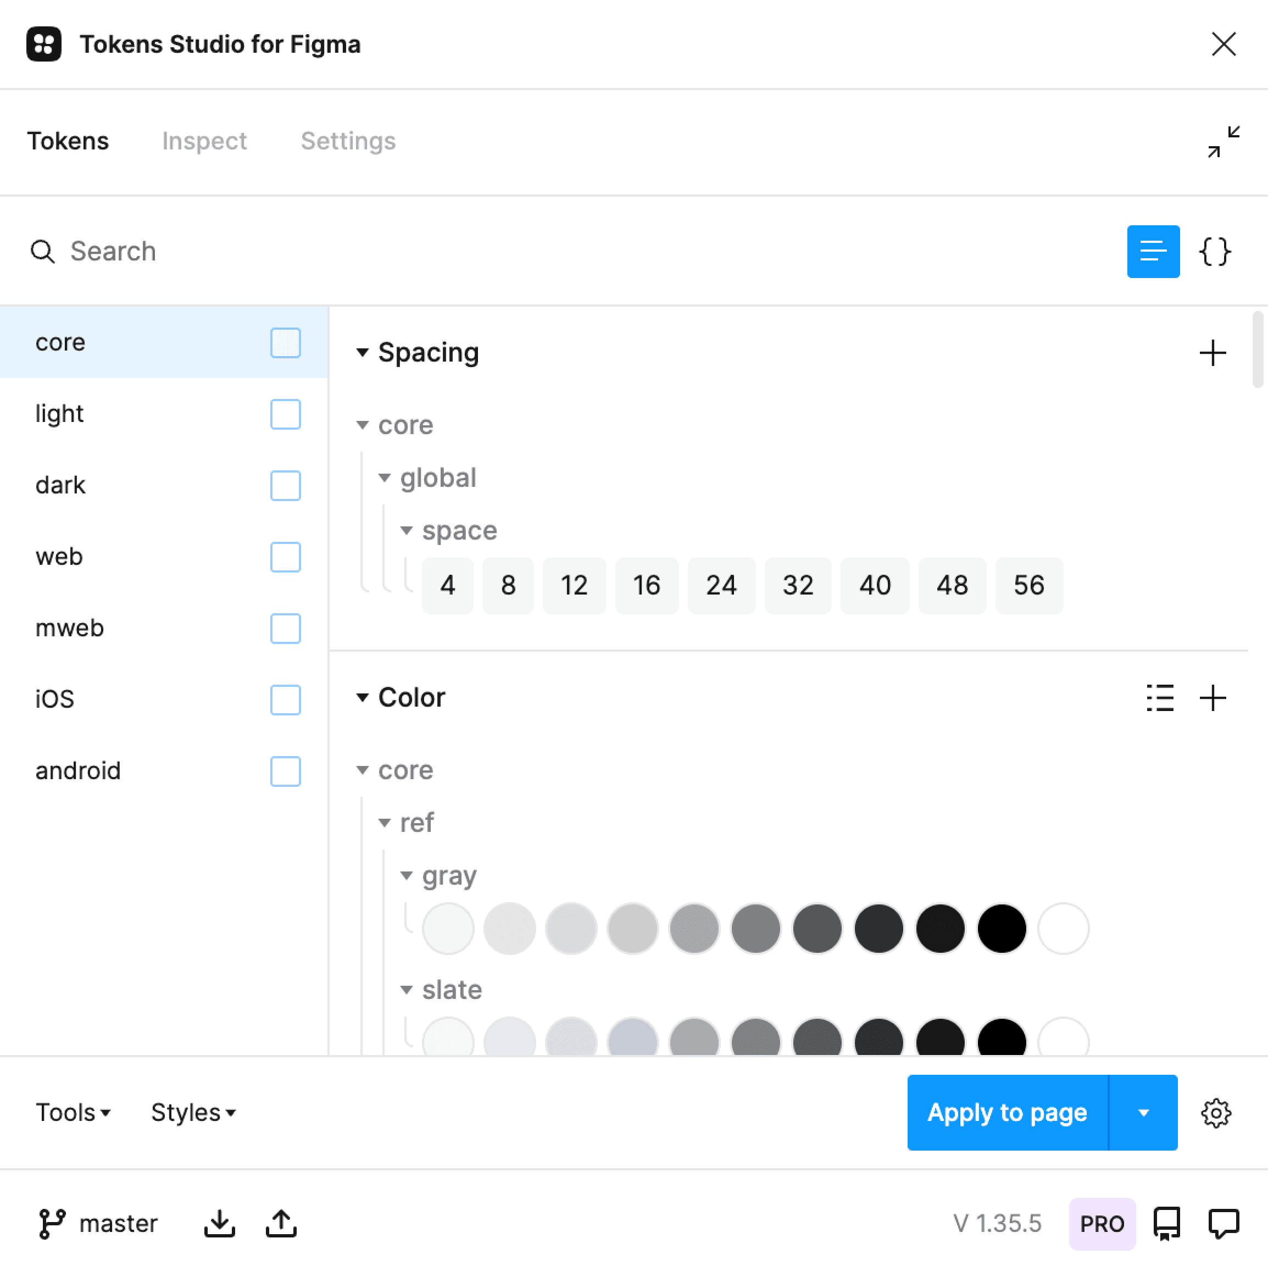Switch to JSON view braces icon
This screenshot has height=1277, width=1268.
(1215, 252)
